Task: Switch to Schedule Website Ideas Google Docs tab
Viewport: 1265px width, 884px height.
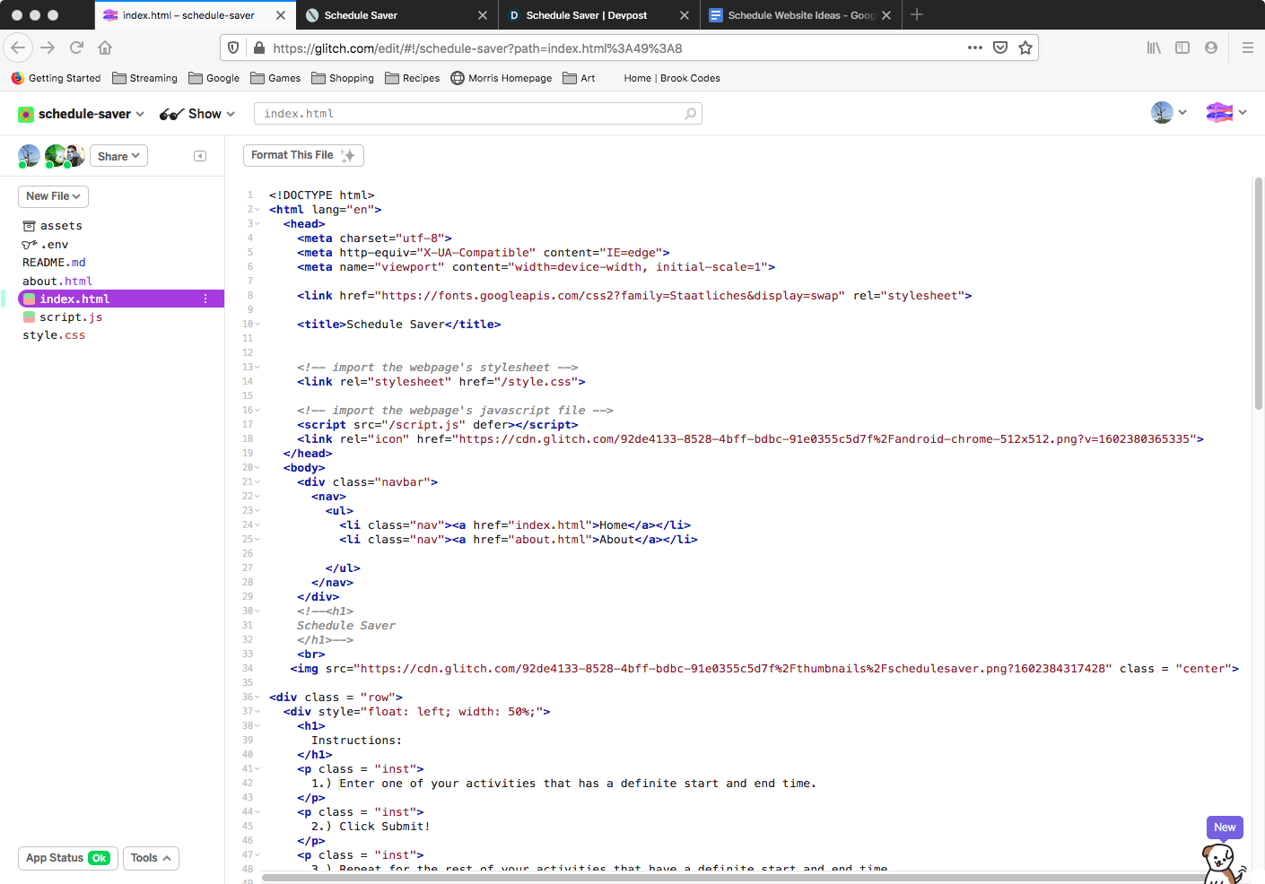Action: click(x=800, y=15)
